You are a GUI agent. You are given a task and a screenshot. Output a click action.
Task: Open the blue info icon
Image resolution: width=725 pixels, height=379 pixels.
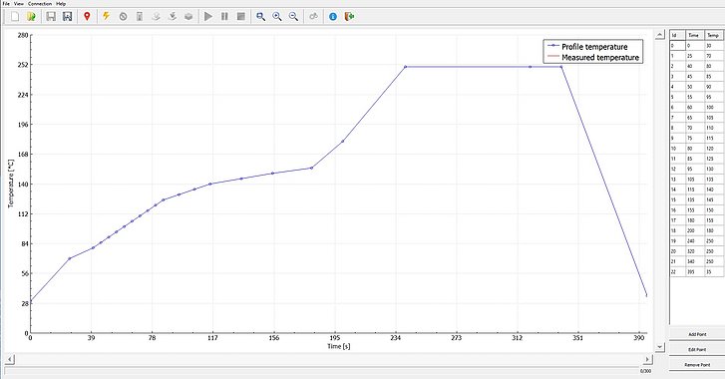(333, 17)
